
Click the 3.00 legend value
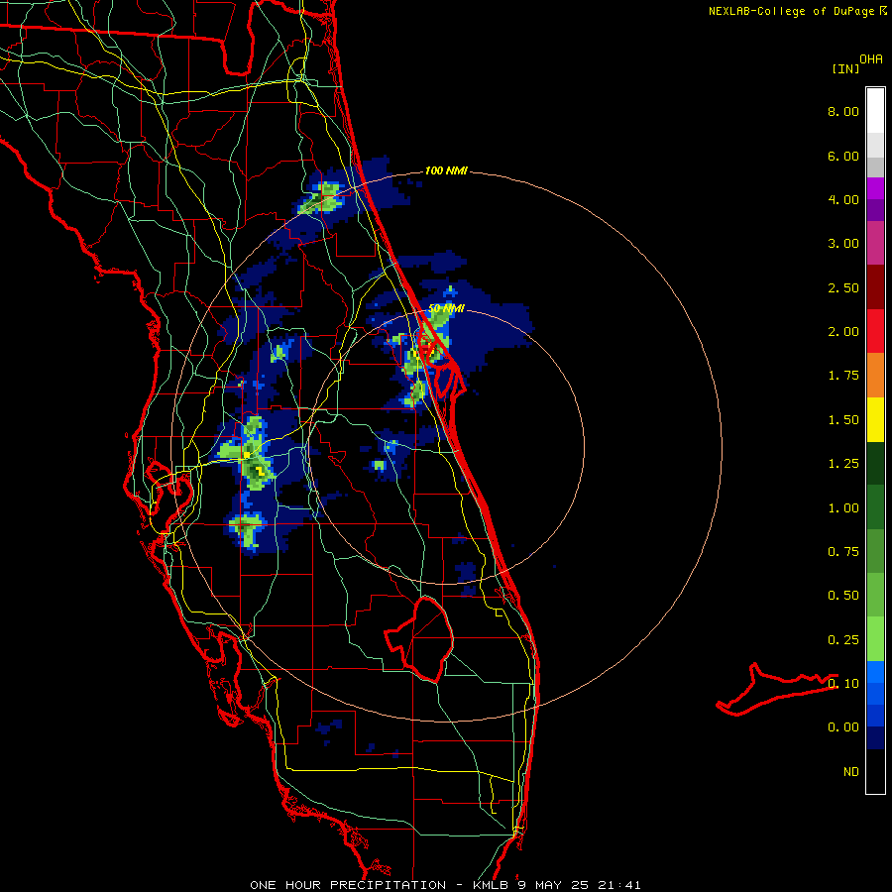coord(843,244)
